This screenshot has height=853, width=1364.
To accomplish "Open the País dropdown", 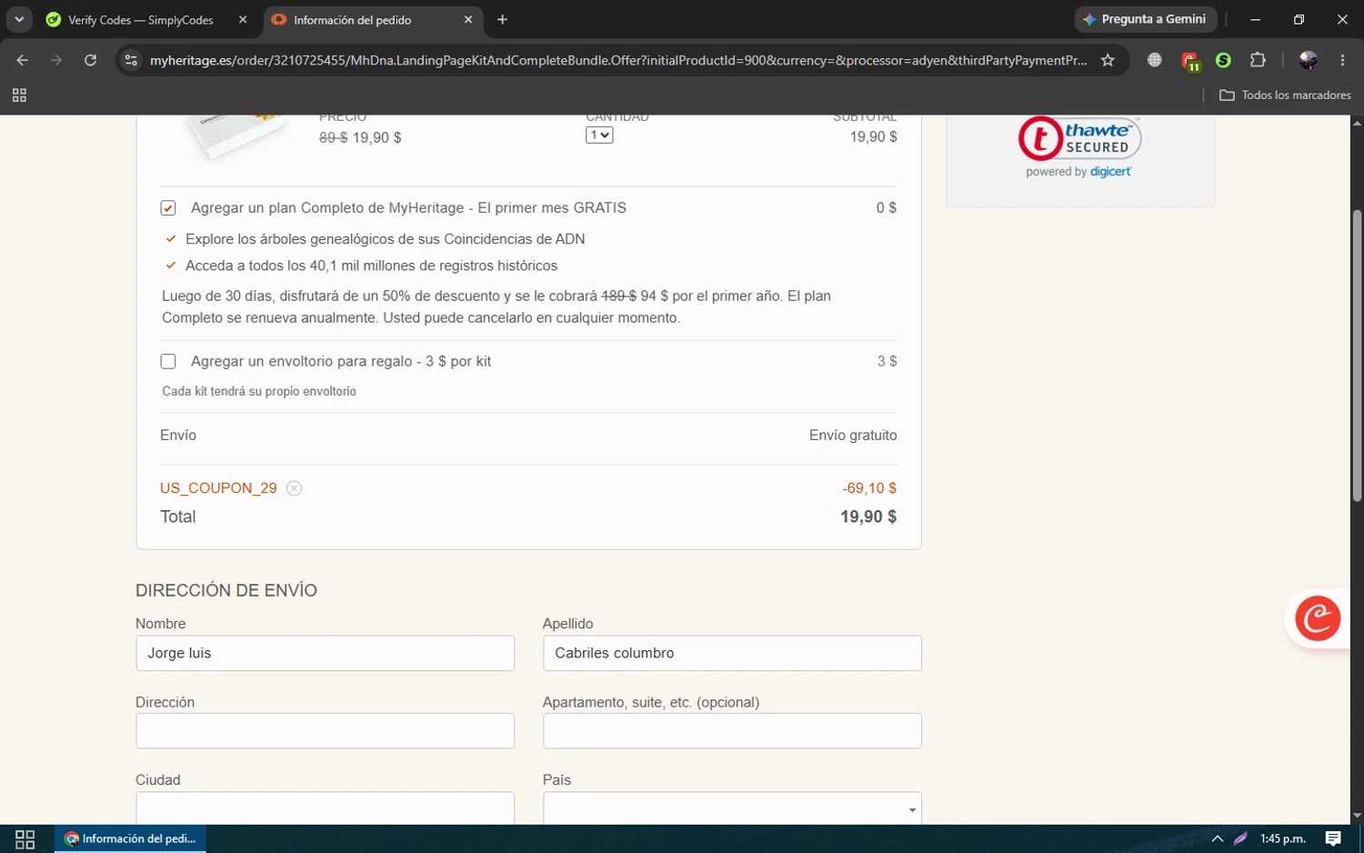I will (732, 808).
